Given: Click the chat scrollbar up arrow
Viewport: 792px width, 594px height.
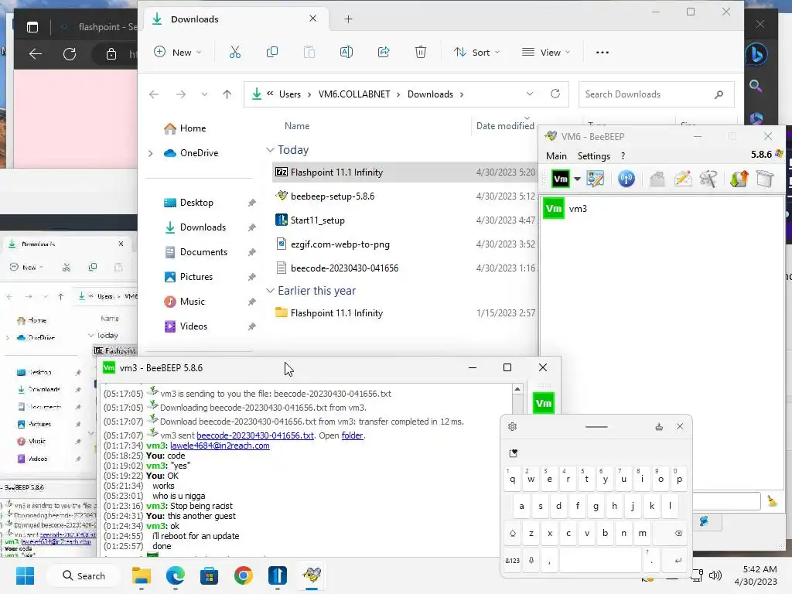Looking at the screenshot, I should click(x=517, y=389).
